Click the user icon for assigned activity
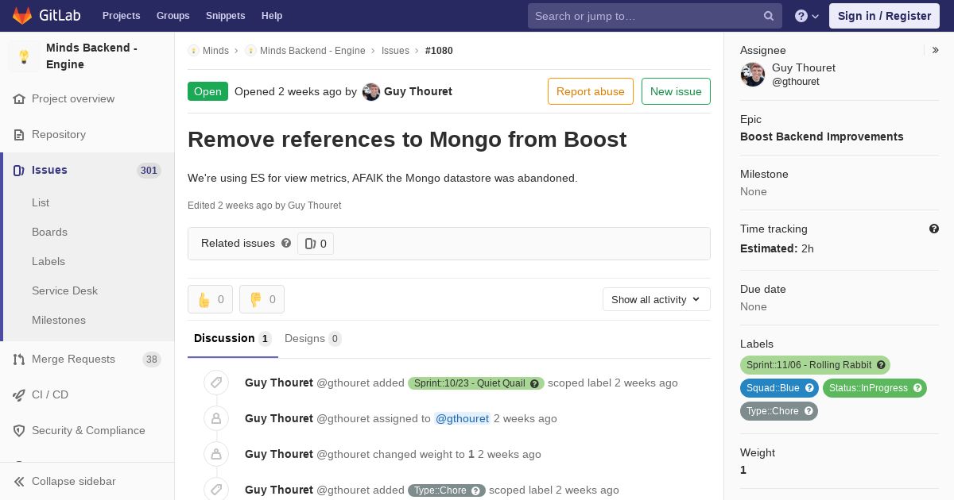The width and height of the screenshot is (954, 500). [x=215, y=418]
